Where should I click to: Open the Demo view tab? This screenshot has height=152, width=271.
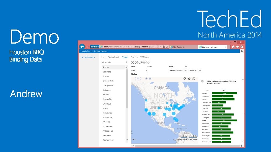(134, 57)
